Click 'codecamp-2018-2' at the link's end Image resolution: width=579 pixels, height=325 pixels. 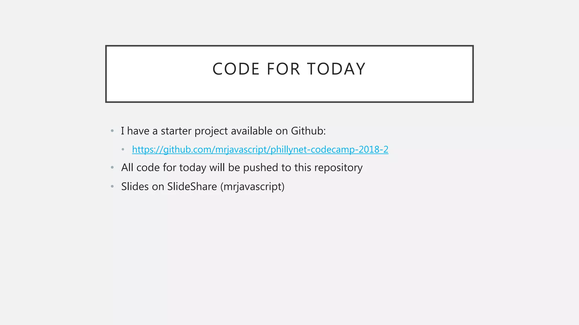point(349,150)
